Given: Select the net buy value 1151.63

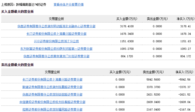Looking at the screenshot, I should point(185,41).
